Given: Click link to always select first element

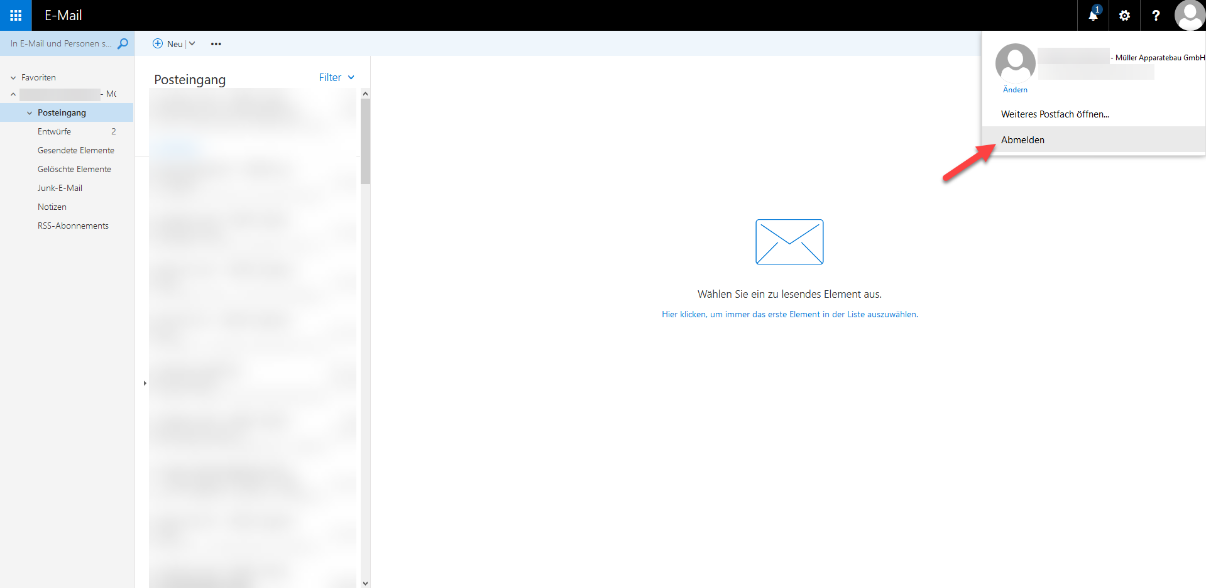Looking at the screenshot, I should click(789, 314).
